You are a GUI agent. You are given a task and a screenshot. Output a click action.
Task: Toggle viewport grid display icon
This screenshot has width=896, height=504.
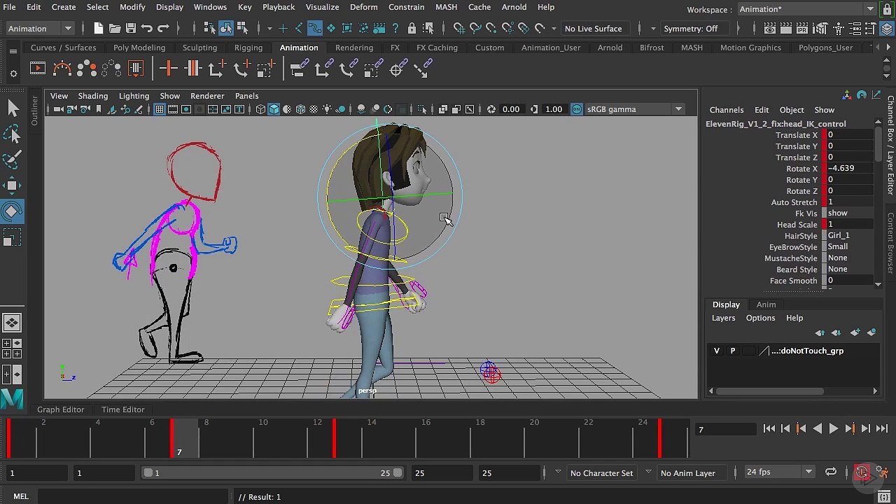(160, 109)
